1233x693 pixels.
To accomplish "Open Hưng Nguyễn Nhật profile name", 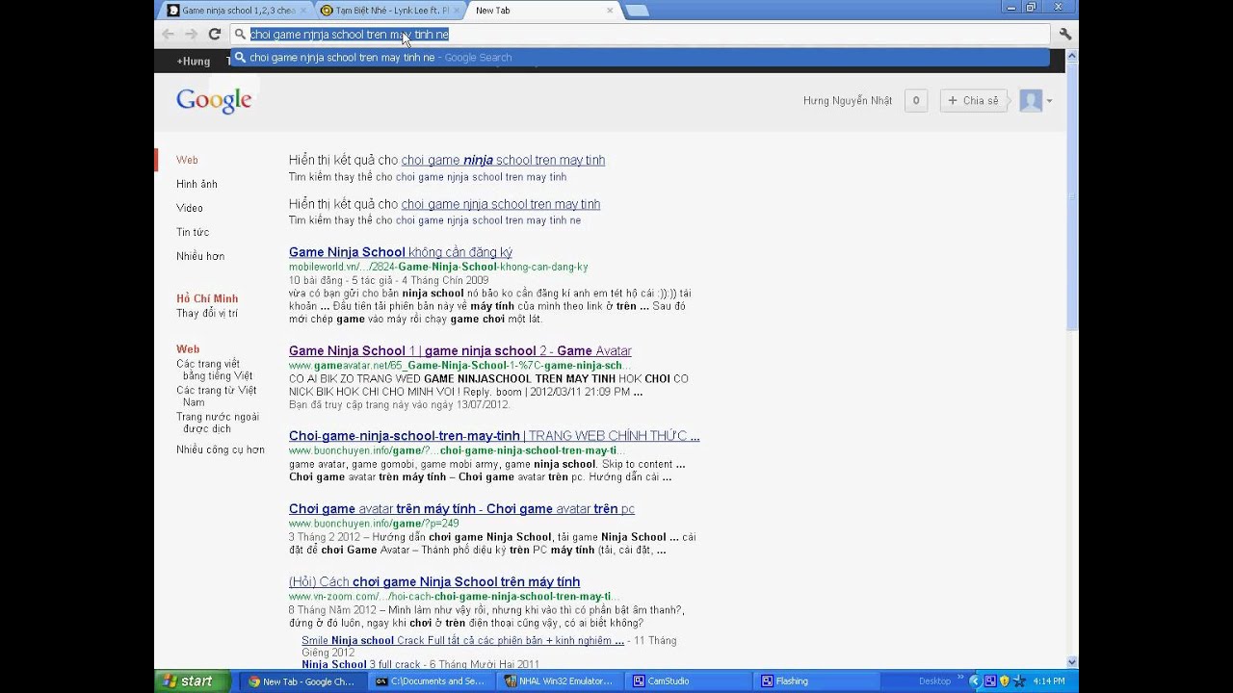I will coord(848,100).
